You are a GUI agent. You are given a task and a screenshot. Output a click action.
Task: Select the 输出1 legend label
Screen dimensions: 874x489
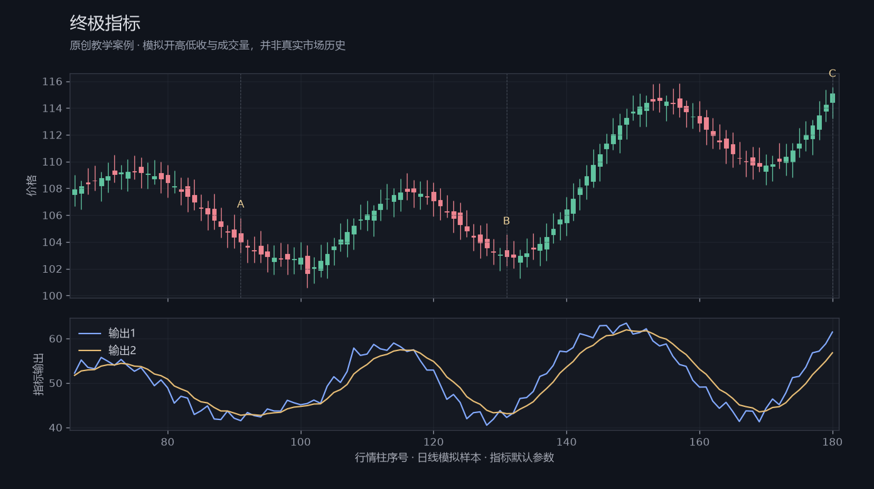[x=122, y=333]
